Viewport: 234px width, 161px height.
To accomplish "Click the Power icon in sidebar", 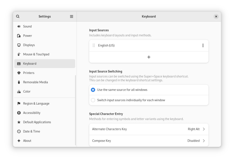I will point(19,36).
